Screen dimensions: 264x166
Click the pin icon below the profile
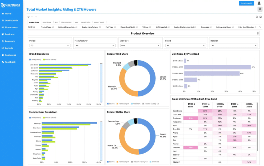tap(260, 9)
